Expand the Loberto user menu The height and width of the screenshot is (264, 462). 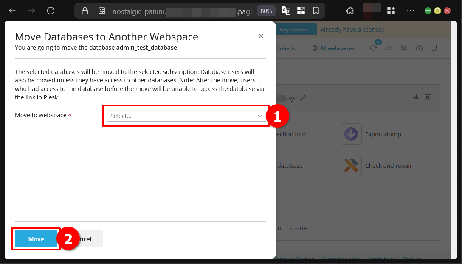(x=289, y=48)
